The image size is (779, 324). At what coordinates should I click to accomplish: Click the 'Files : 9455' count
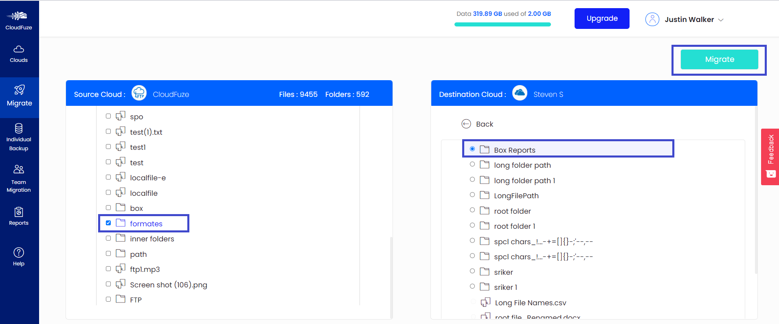[298, 94]
